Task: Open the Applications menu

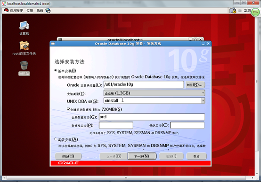Action: click(16, 11)
